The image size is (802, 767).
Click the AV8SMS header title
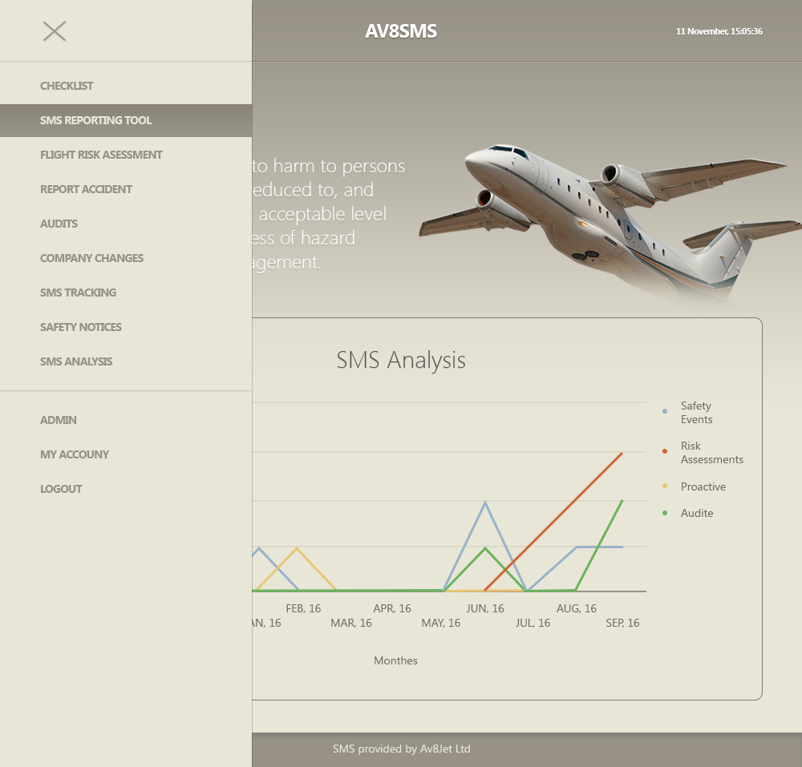(x=401, y=32)
